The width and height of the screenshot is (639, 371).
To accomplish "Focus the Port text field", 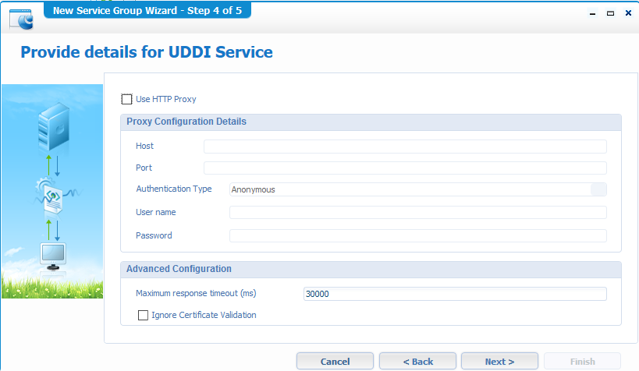I will click(404, 168).
